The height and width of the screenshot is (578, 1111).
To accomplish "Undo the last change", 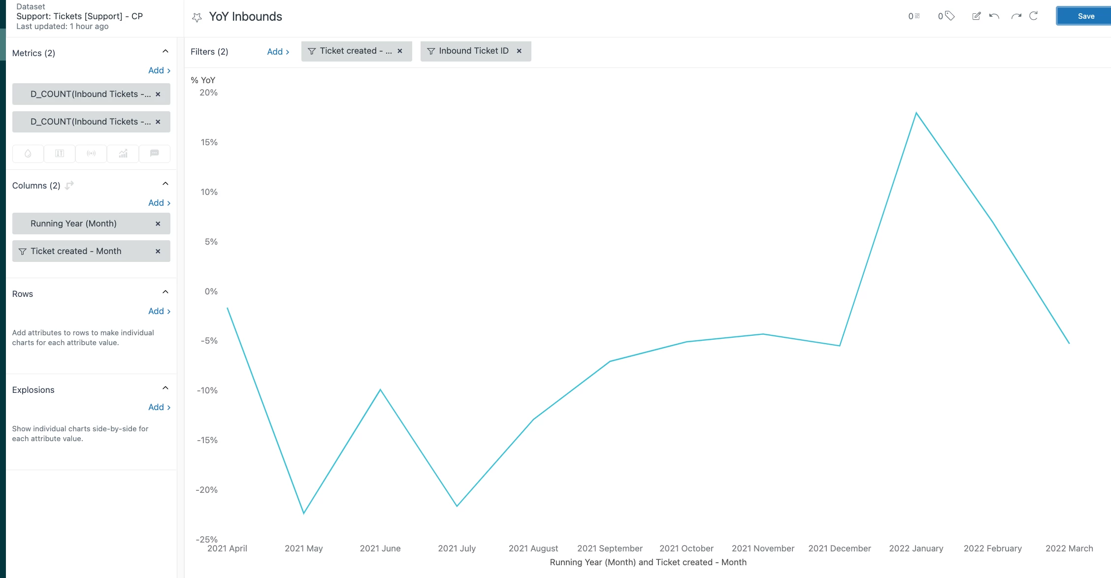I will click(x=994, y=16).
